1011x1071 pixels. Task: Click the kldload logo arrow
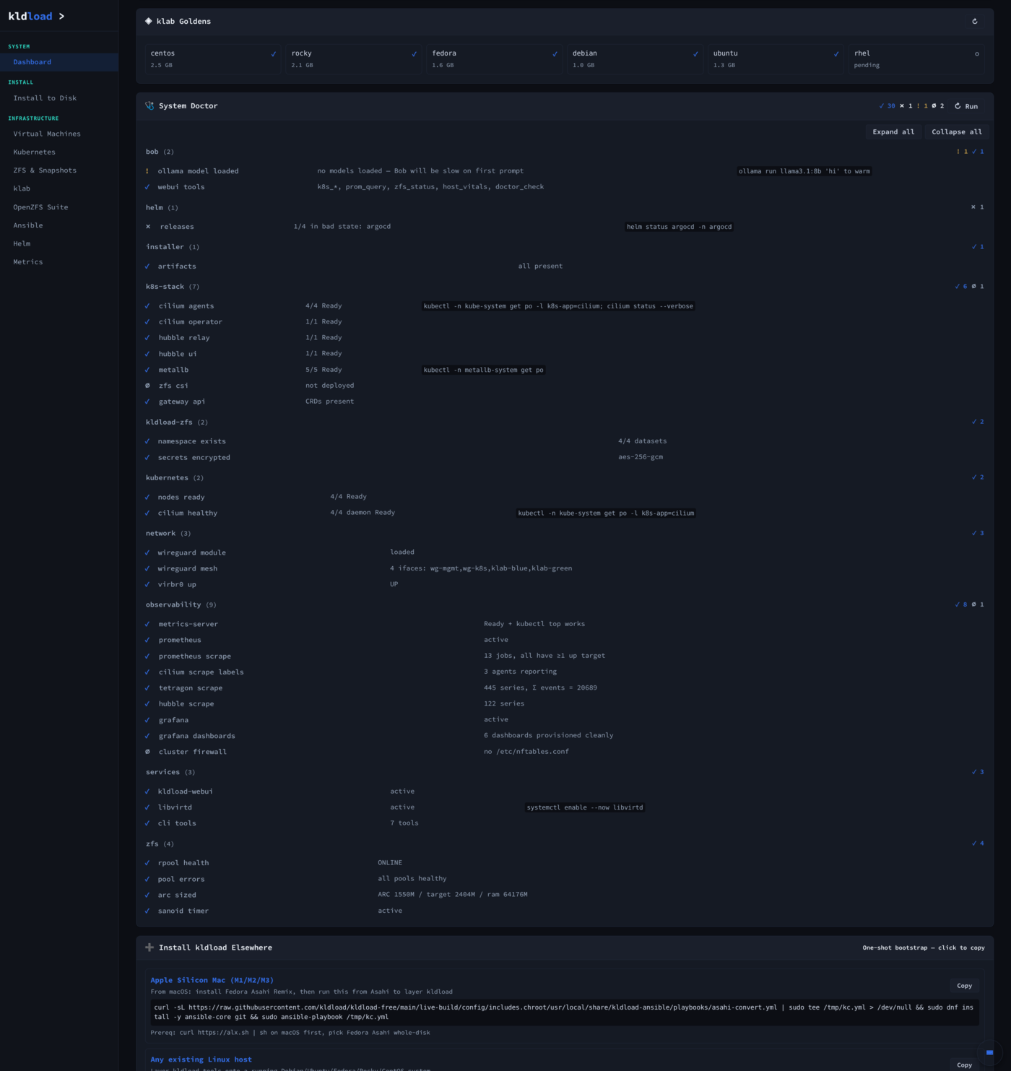61,16
